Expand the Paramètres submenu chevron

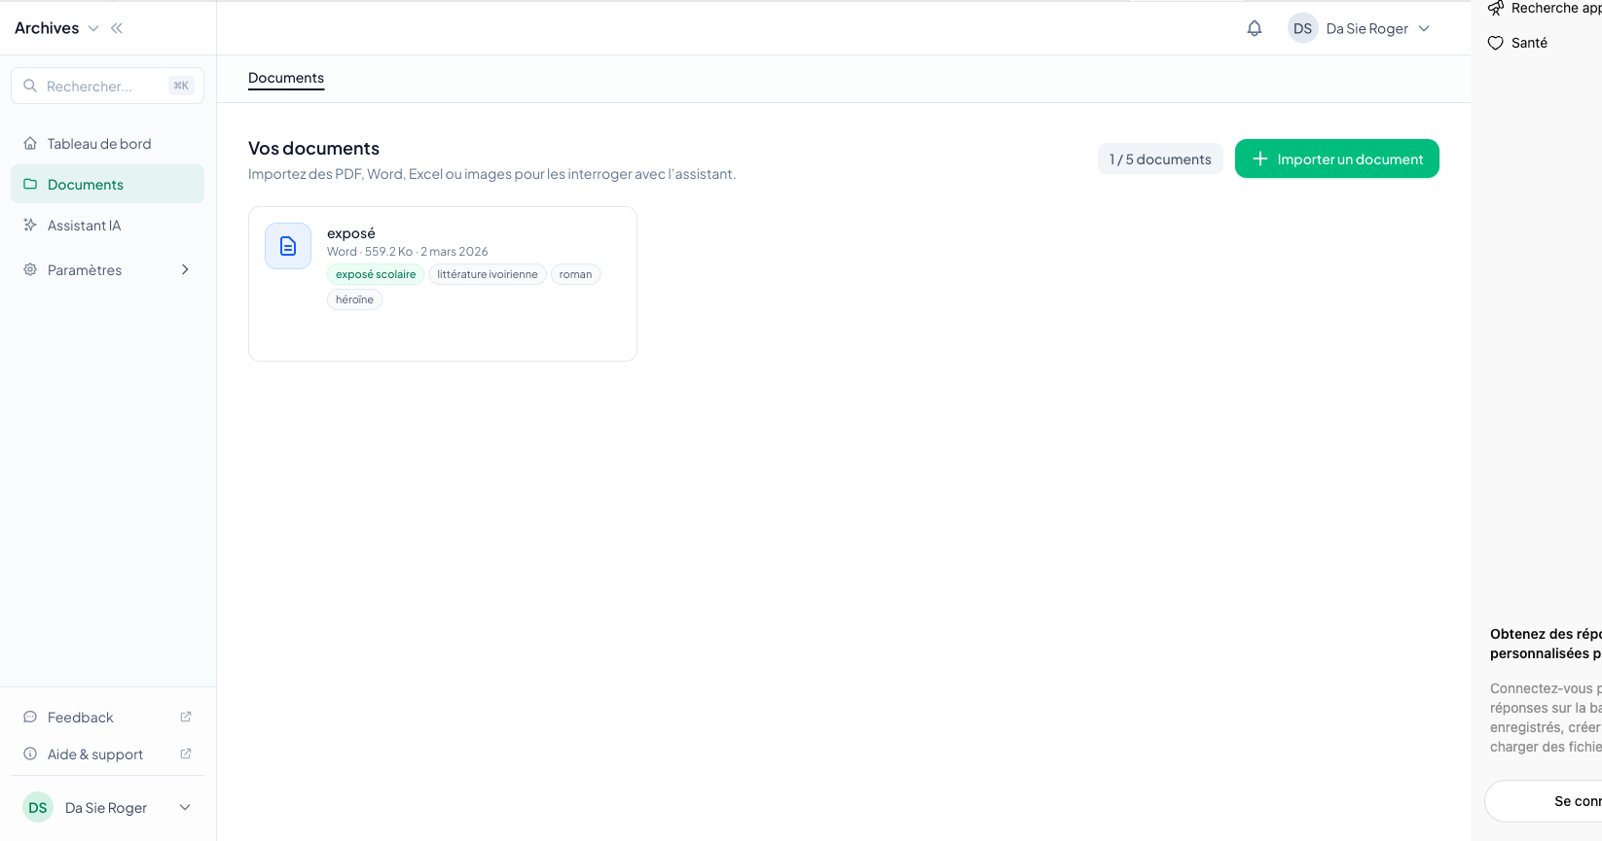(x=185, y=269)
